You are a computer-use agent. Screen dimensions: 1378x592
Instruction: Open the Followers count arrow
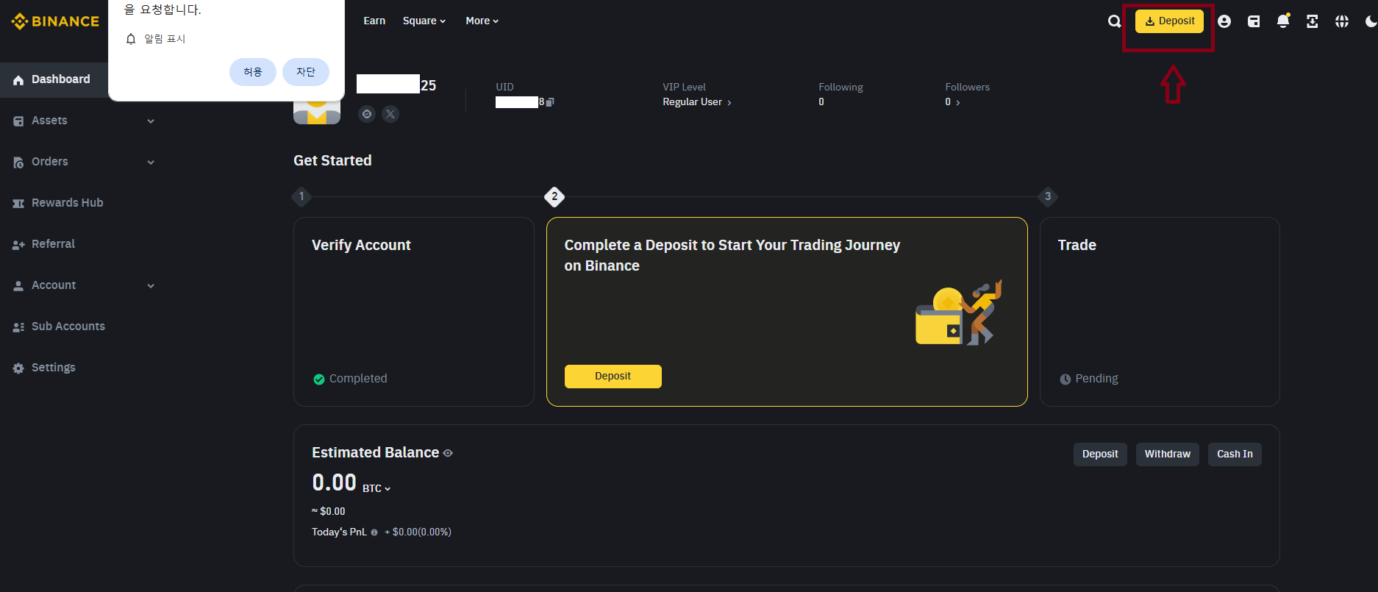tap(957, 103)
